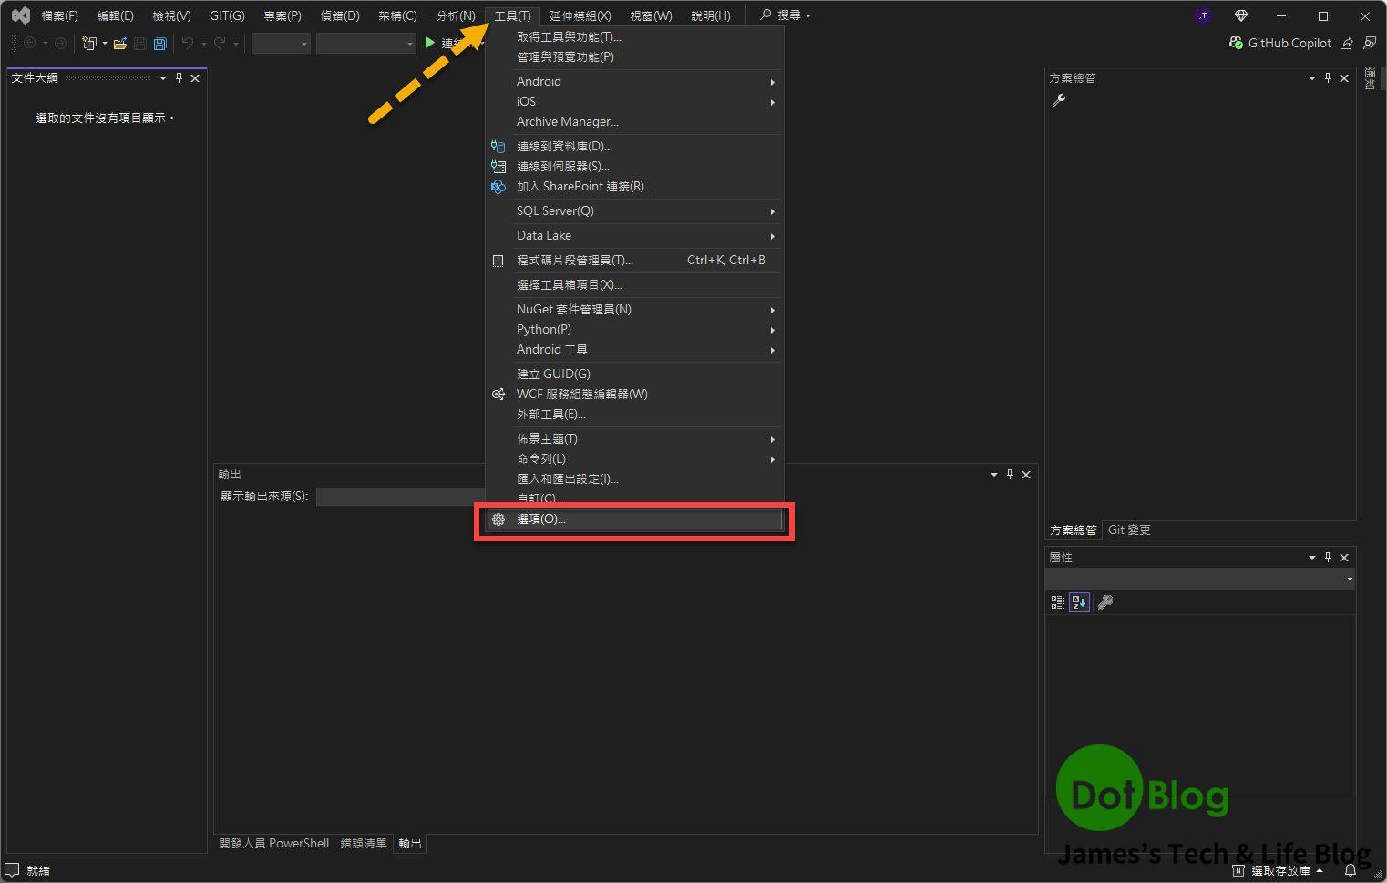Image resolution: width=1387 pixels, height=883 pixels.
Task: Click the 顯示輸出來源 combo box
Action: (x=401, y=497)
